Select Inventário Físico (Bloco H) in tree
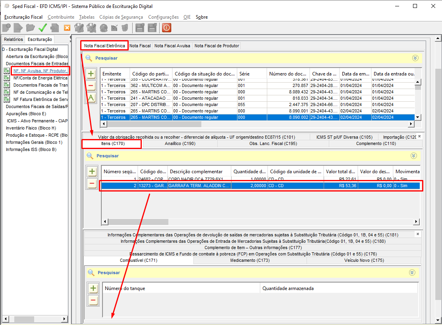Image resolution: width=442 pixels, height=325 pixels. [x=31, y=128]
